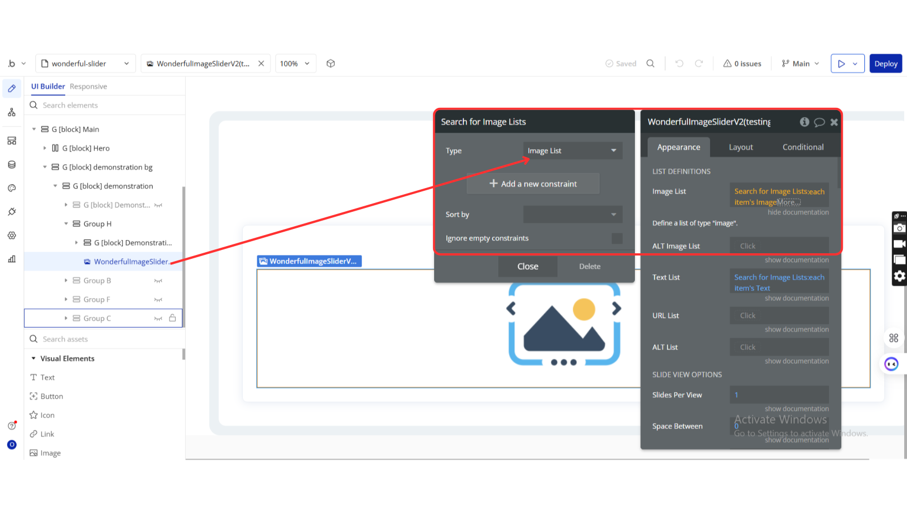
Task: Collapse the Group H tree node
Action: tap(66, 224)
